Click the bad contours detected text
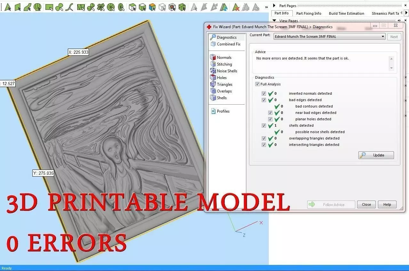Screen dimensions: 409x271 click(314, 106)
